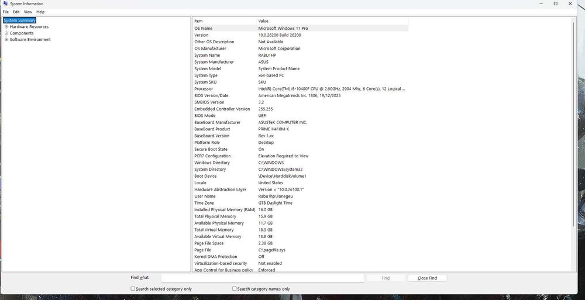Open the View menu

click(x=28, y=12)
